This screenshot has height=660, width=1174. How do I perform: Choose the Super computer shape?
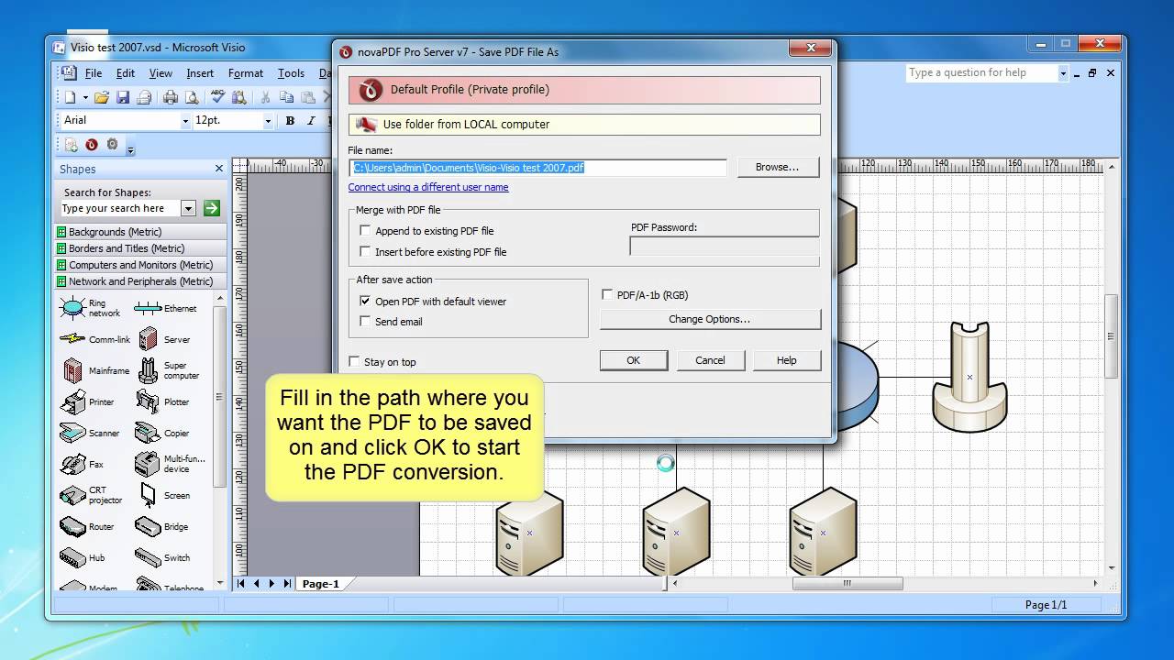coord(168,370)
